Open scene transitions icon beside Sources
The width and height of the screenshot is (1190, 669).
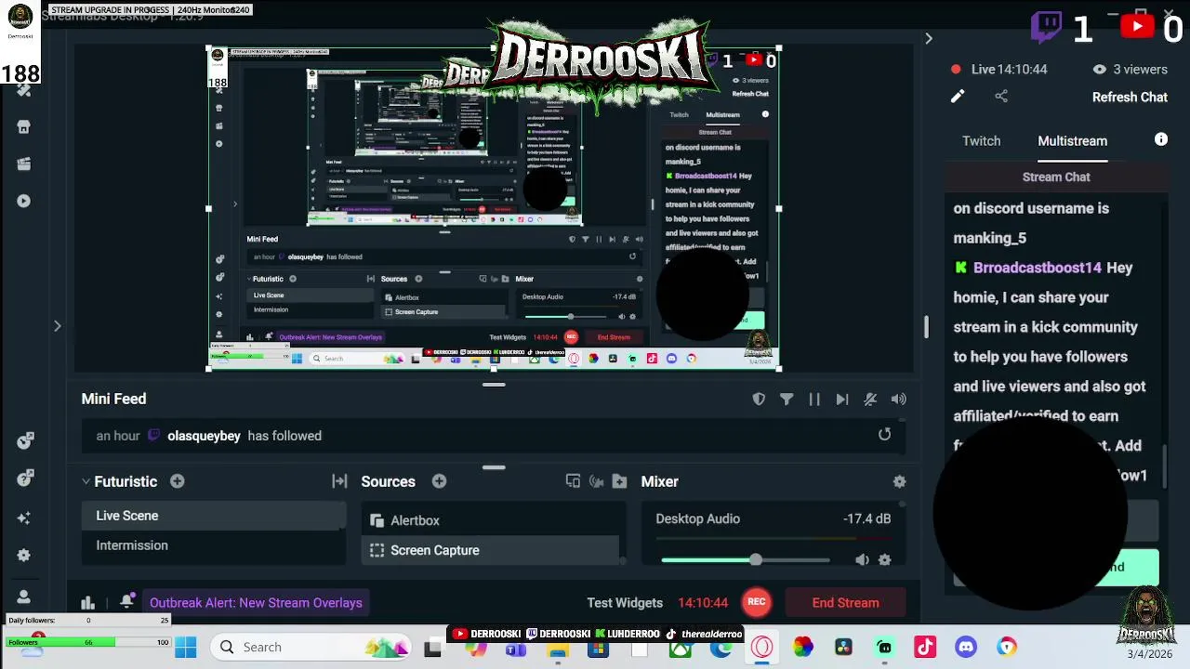tap(339, 481)
